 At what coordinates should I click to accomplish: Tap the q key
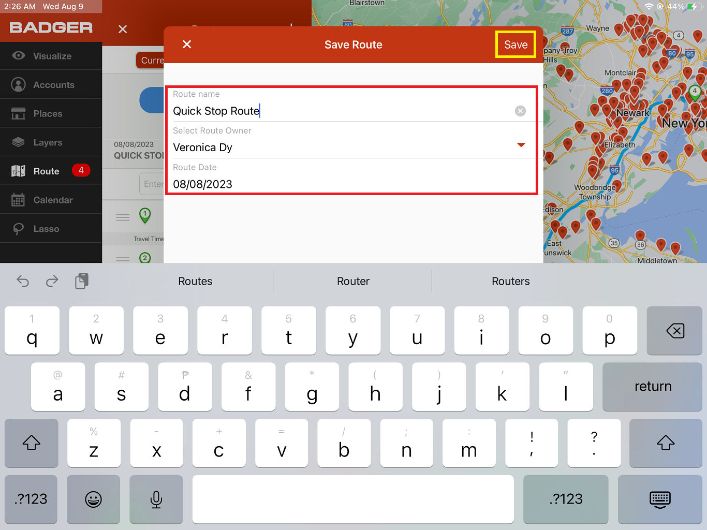[x=32, y=330]
